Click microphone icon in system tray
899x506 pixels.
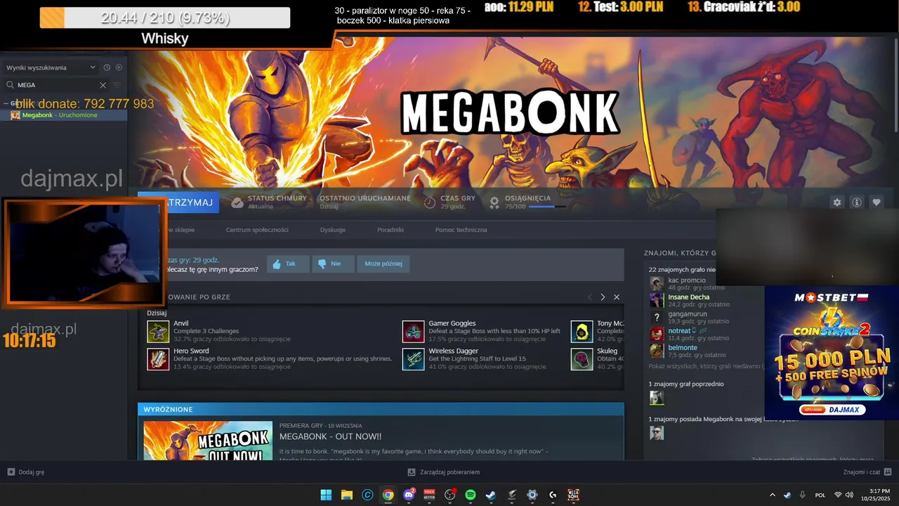coord(802,495)
